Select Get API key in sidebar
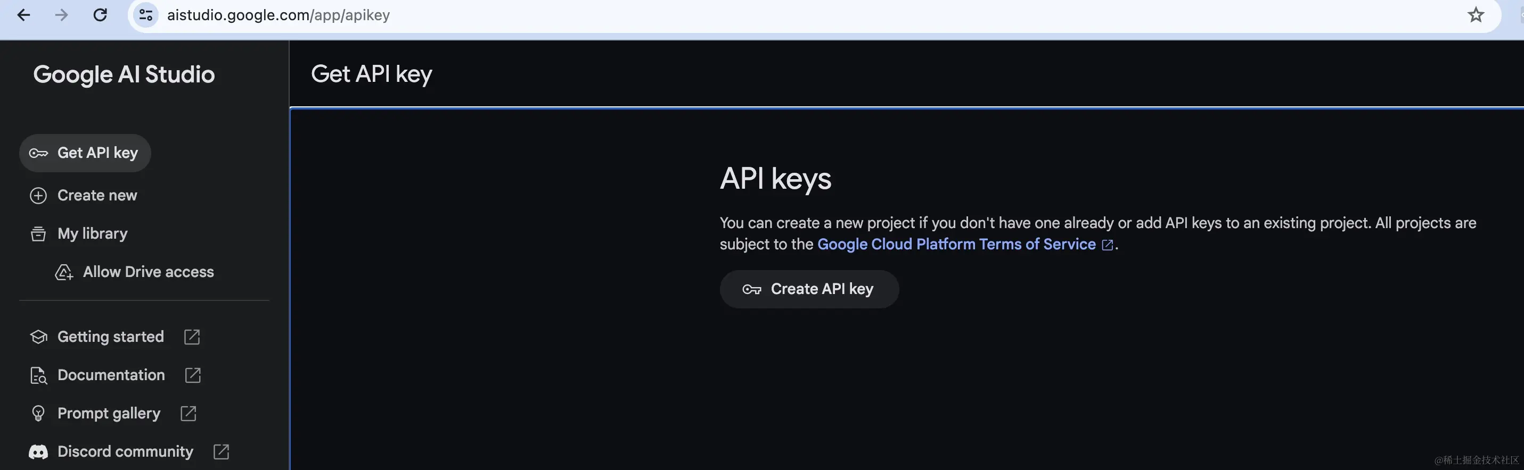The height and width of the screenshot is (470, 1524). [85, 153]
